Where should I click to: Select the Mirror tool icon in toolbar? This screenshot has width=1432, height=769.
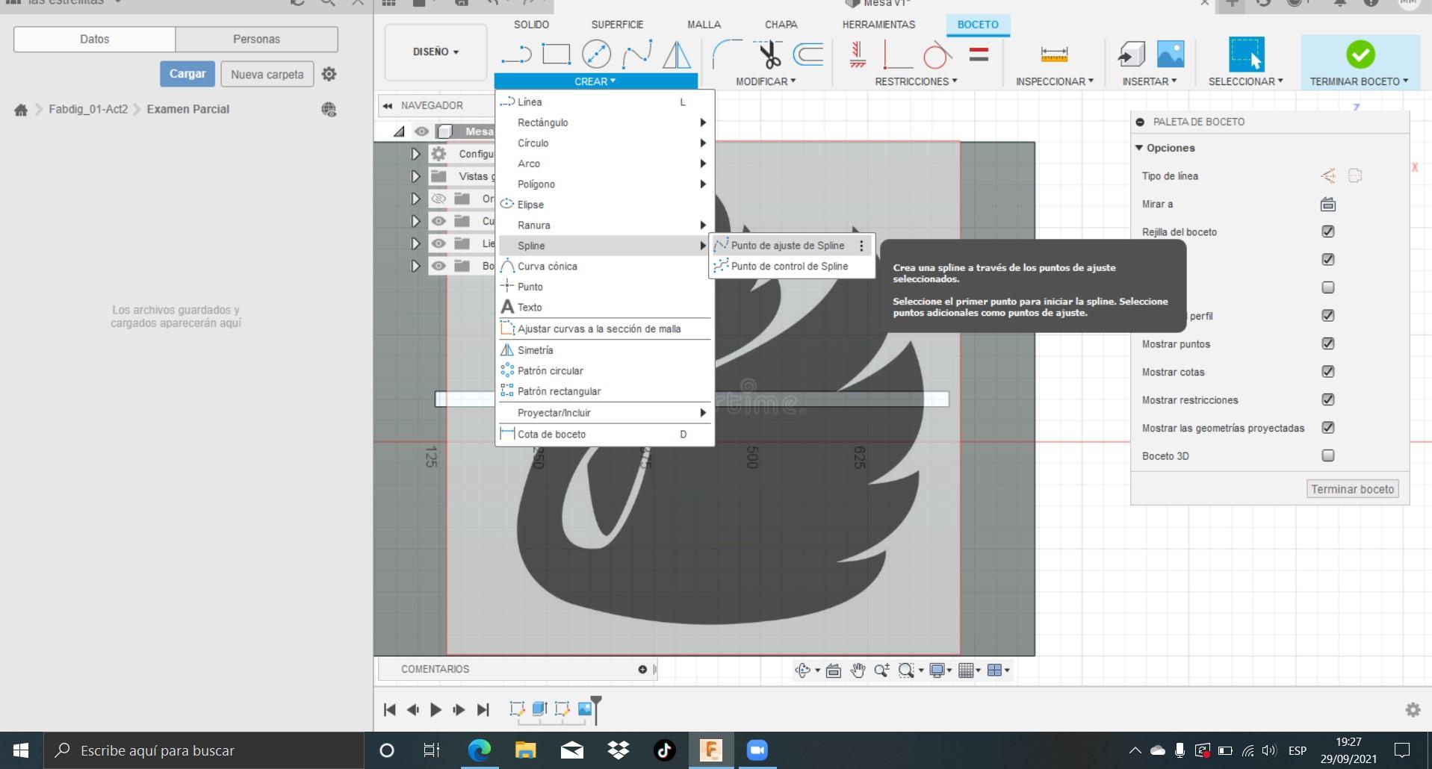pos(677,55)
